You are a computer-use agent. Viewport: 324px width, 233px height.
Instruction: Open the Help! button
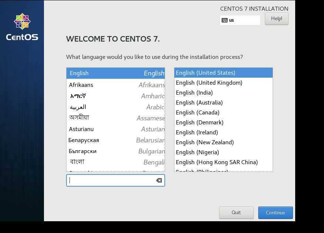click(276, 19)
